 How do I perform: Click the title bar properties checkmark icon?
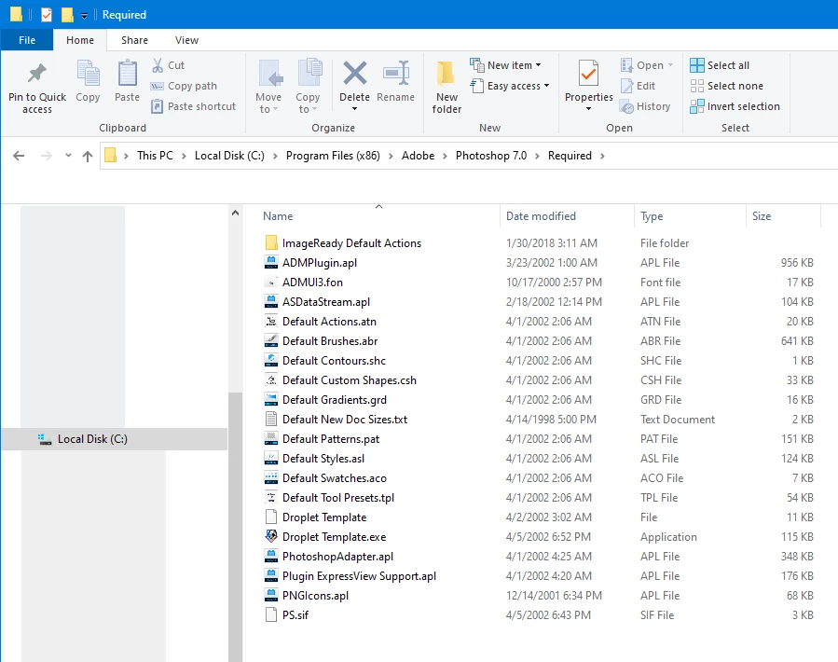pyautogui.click(x=47, y=14)
